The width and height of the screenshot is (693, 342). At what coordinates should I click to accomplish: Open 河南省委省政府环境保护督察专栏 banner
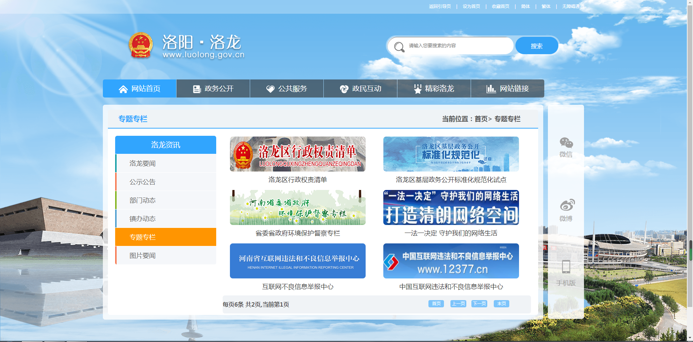pyautogui.click(x=298, y=207)
